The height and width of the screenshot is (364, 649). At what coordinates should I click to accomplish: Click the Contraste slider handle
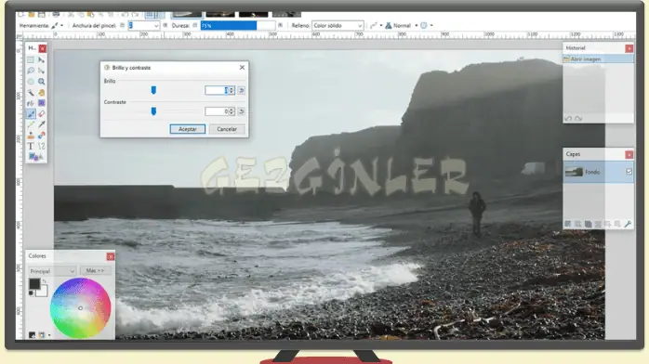(153, 111)
